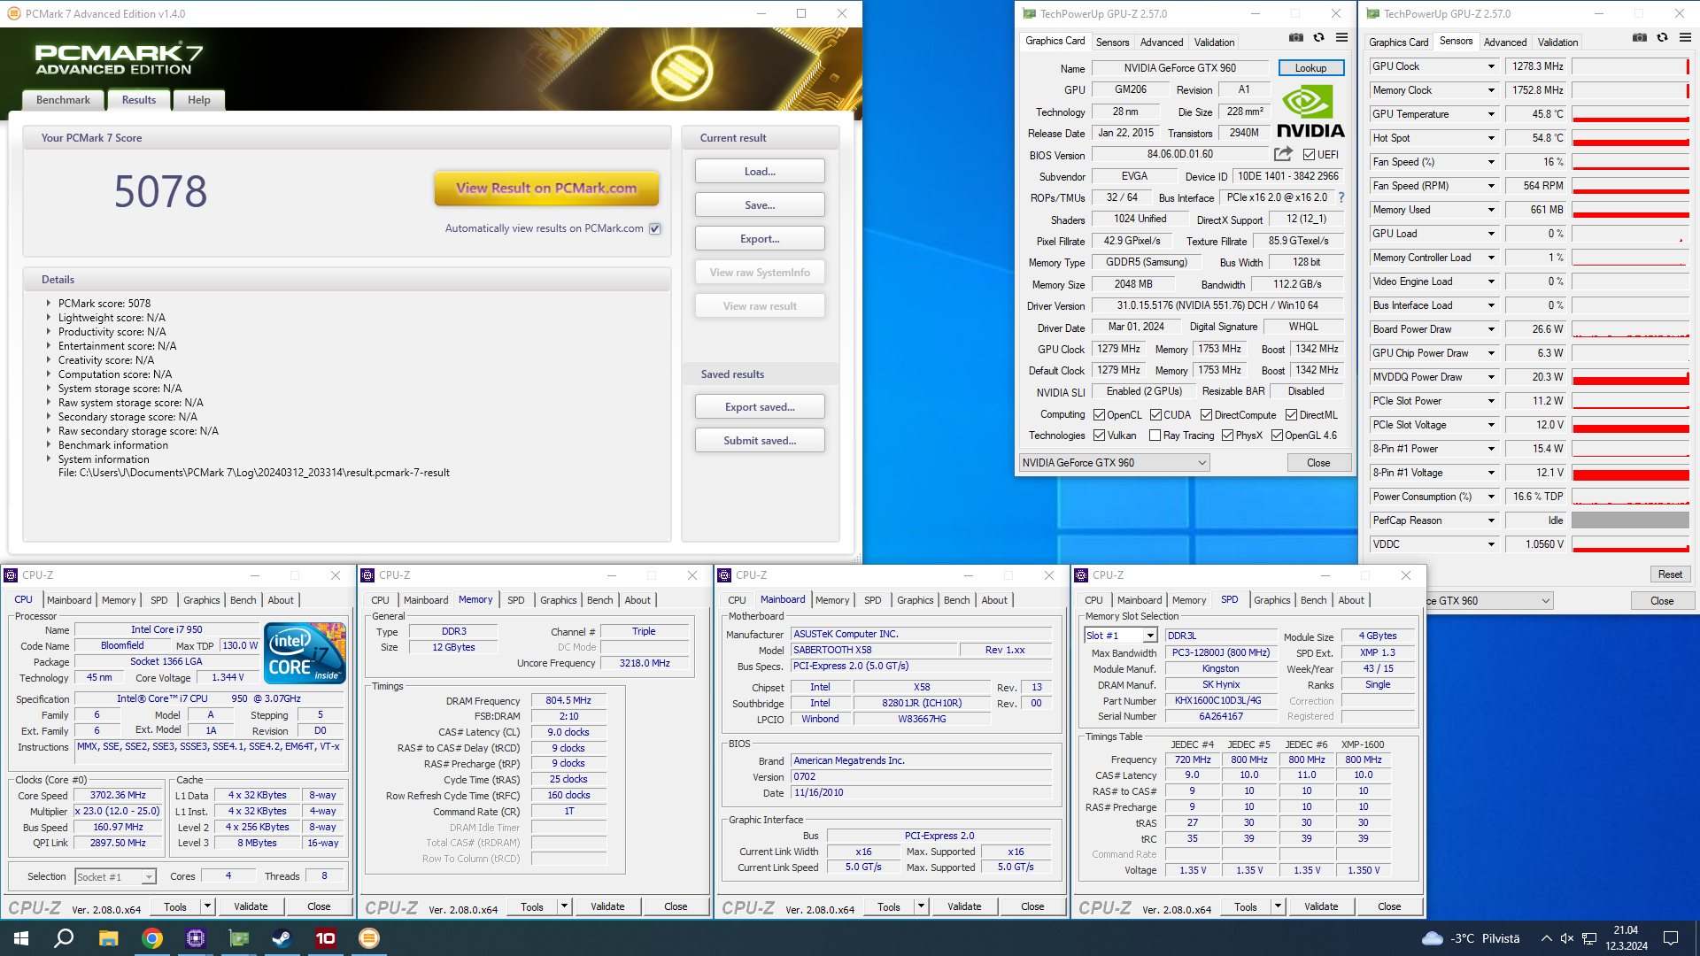The image size is (1700, 956).
Task: Click the Intel Core i7 logo in CPU-Z
Action: [305, 652]
